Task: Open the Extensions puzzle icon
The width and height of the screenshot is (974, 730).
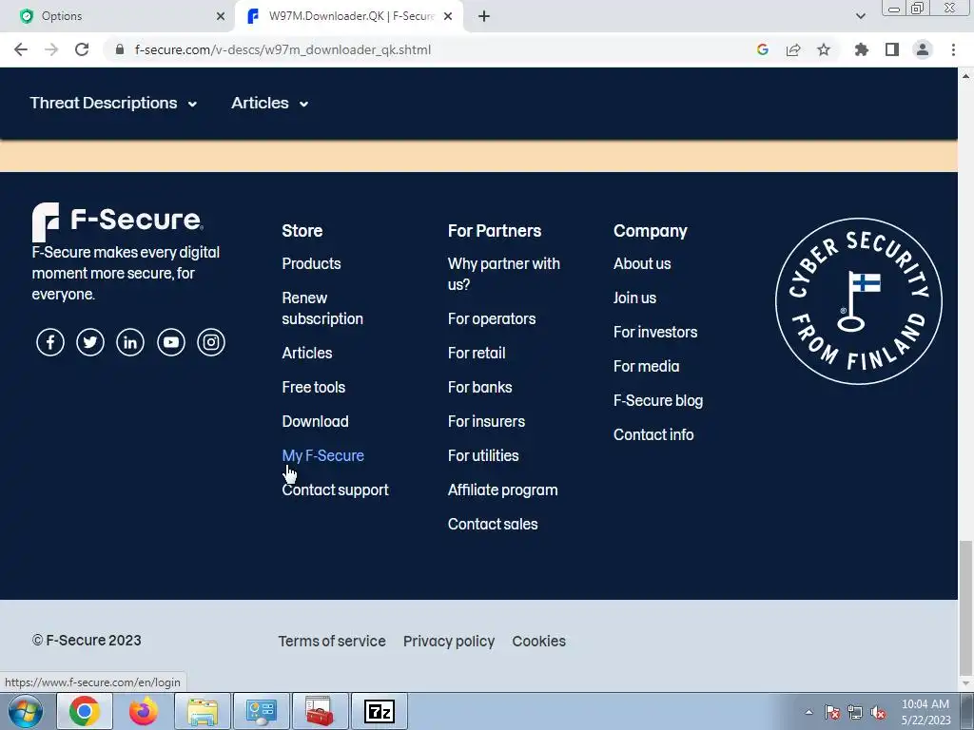Action: pyautogui.click(x=862, y=49)
